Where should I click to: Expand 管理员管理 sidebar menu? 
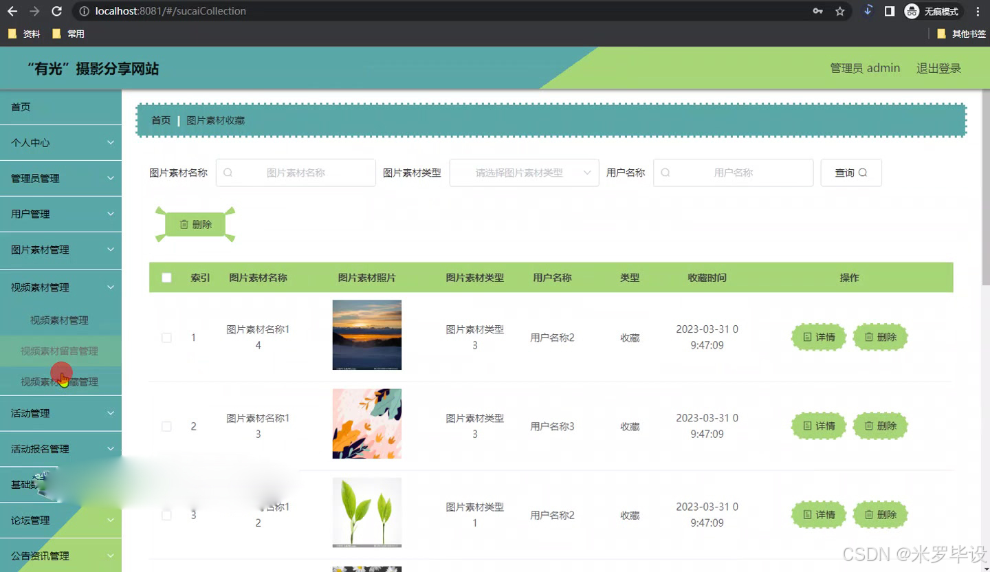(60, 178)
